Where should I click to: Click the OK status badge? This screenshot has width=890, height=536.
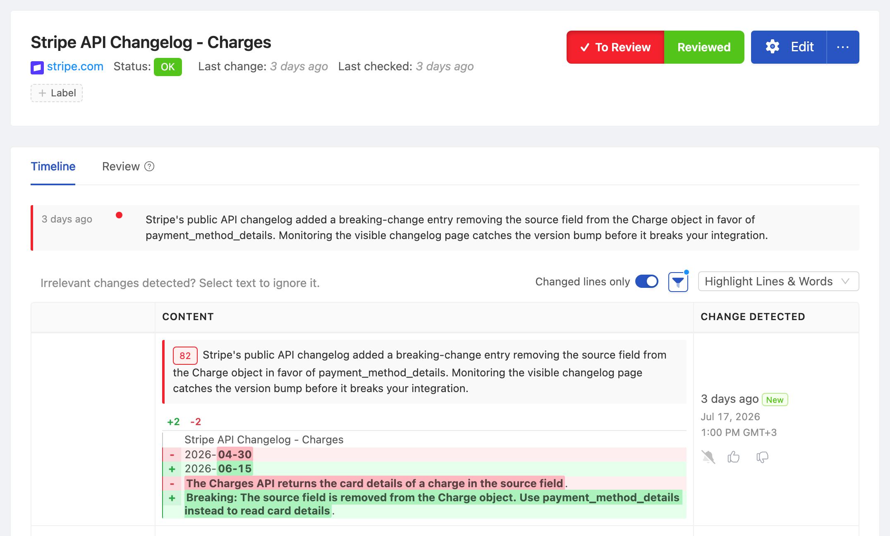(x=167, y=67)
